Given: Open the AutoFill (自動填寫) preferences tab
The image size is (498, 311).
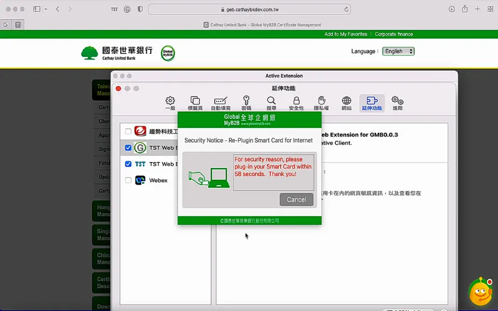Looking at the screenshot, I should coord(221,104).
